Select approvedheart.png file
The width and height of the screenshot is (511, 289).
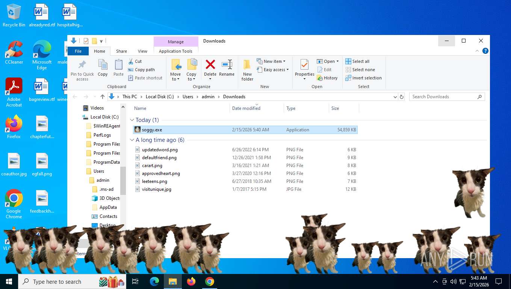click(245, 173)
